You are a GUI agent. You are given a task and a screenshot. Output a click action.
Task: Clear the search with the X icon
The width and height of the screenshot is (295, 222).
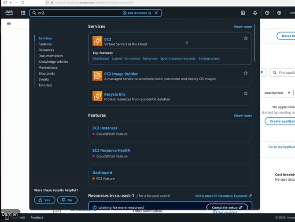pyautogui.click(x=156, y=13)
